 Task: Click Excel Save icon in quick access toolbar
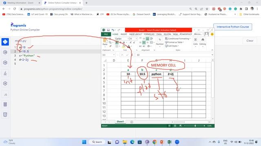coord(108,30)
